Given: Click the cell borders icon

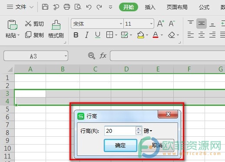Looking at the screenshot, I should pyautogui.click(x=109, y=35).
